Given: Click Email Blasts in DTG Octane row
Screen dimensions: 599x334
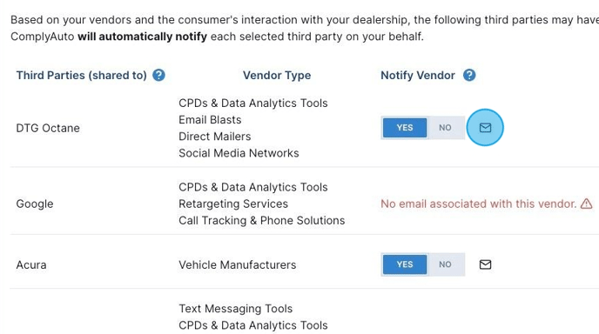Looking at the screenshot, I should point(210,120).
